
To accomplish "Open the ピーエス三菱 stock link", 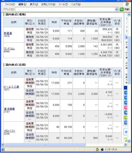I will [11, 87].
